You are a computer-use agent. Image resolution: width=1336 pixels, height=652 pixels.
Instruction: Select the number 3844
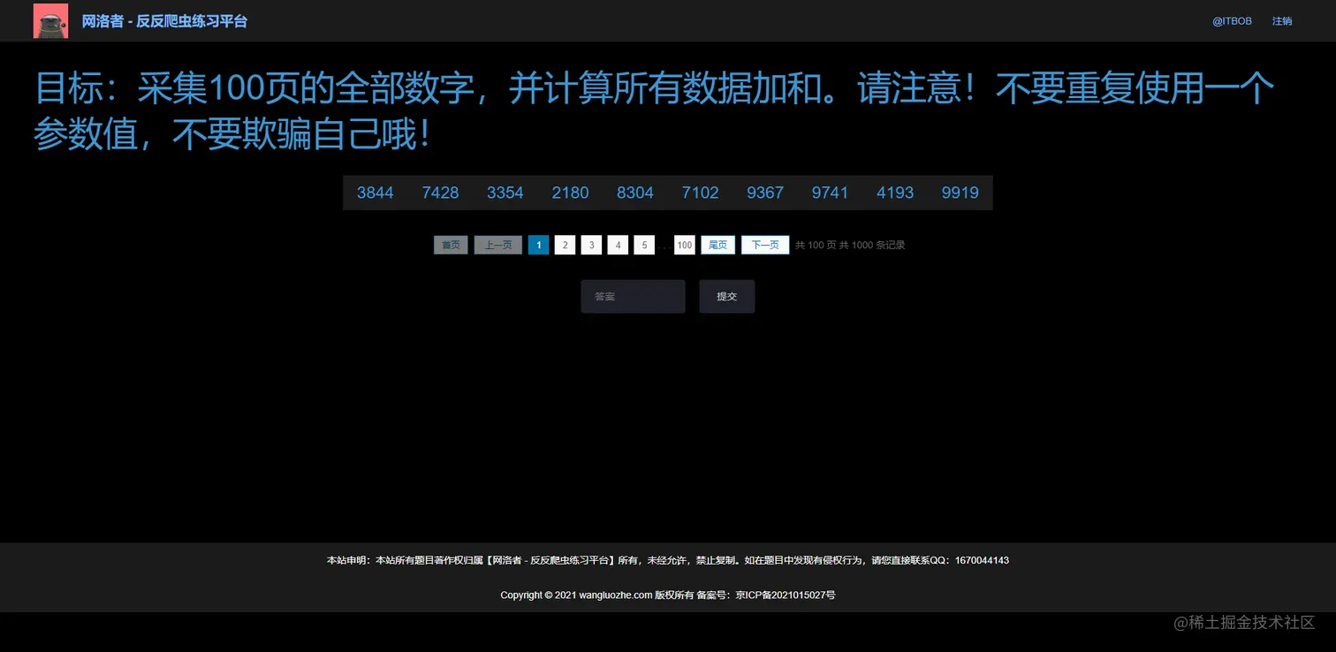pyautogui.click(x=376, y=193)
